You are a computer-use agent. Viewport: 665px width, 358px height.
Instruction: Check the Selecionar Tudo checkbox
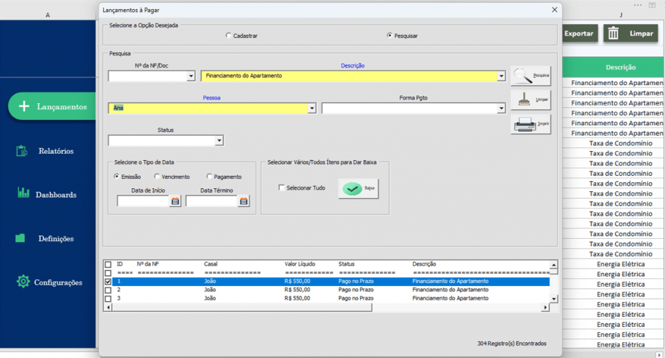281,187
